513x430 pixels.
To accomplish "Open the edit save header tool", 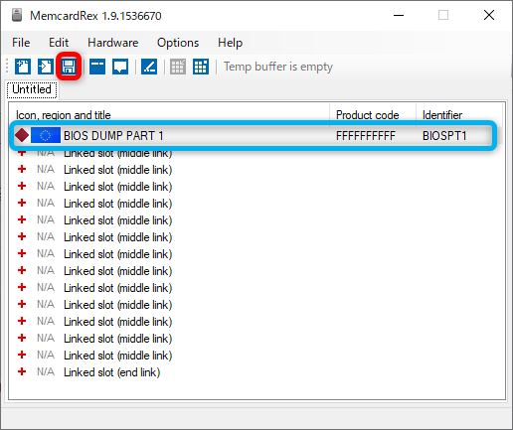I will (97, 67).
